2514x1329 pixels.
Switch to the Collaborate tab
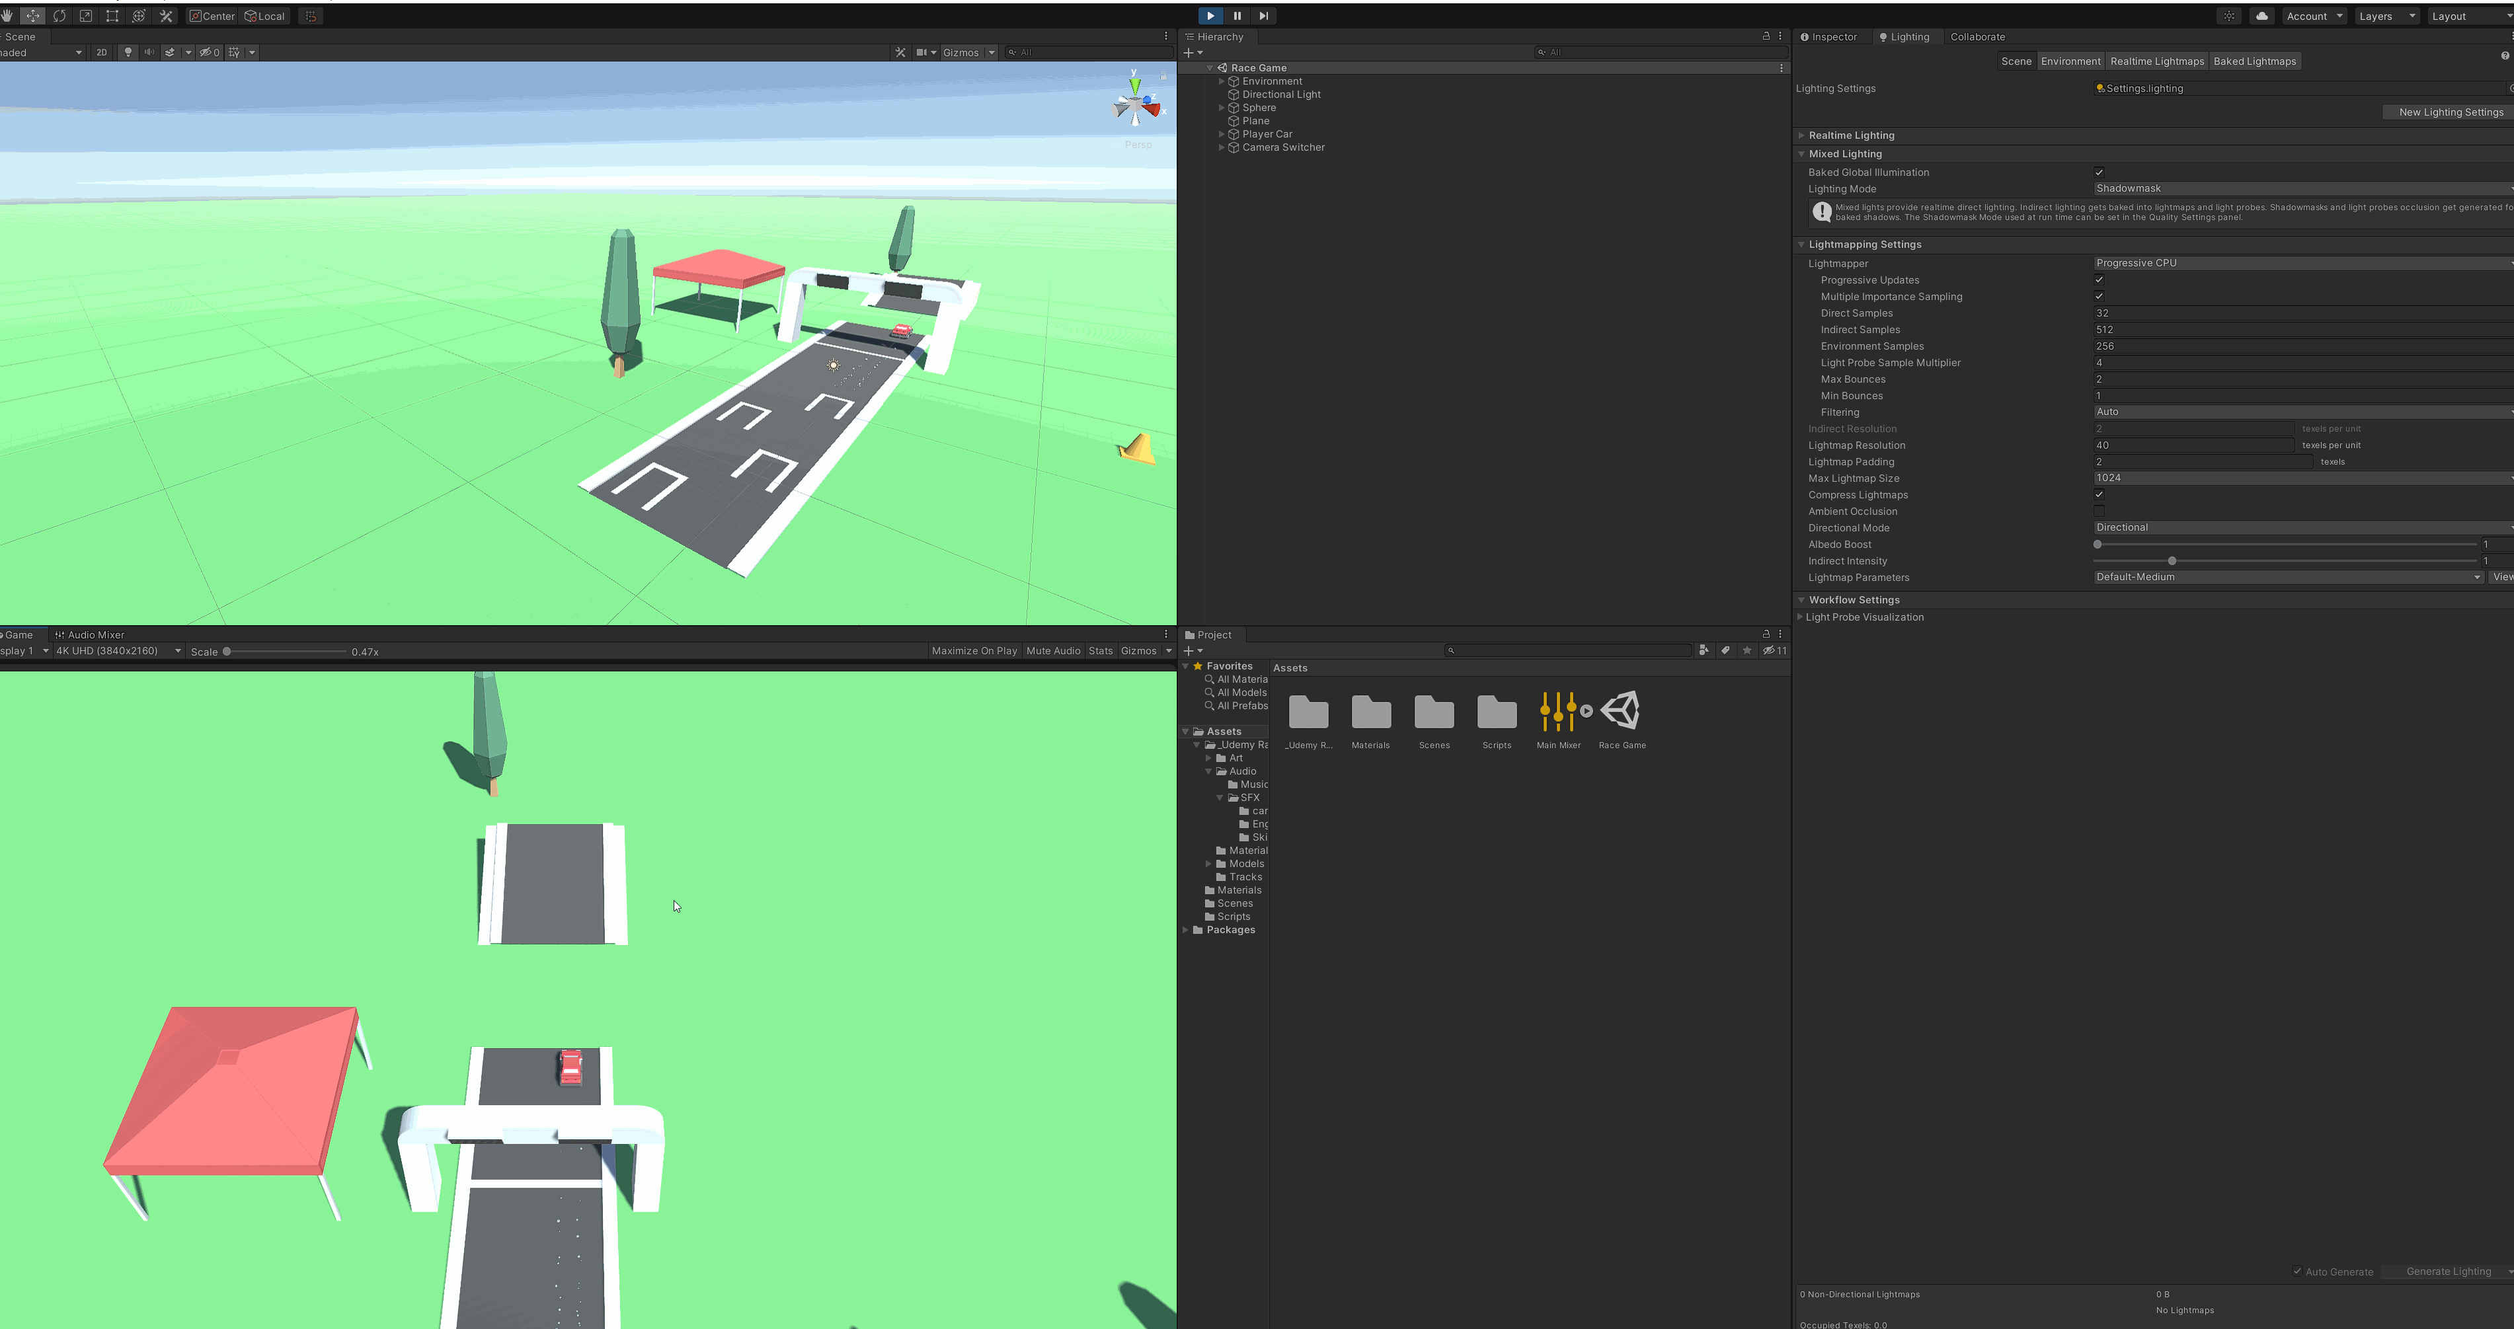click(1977, 37)
